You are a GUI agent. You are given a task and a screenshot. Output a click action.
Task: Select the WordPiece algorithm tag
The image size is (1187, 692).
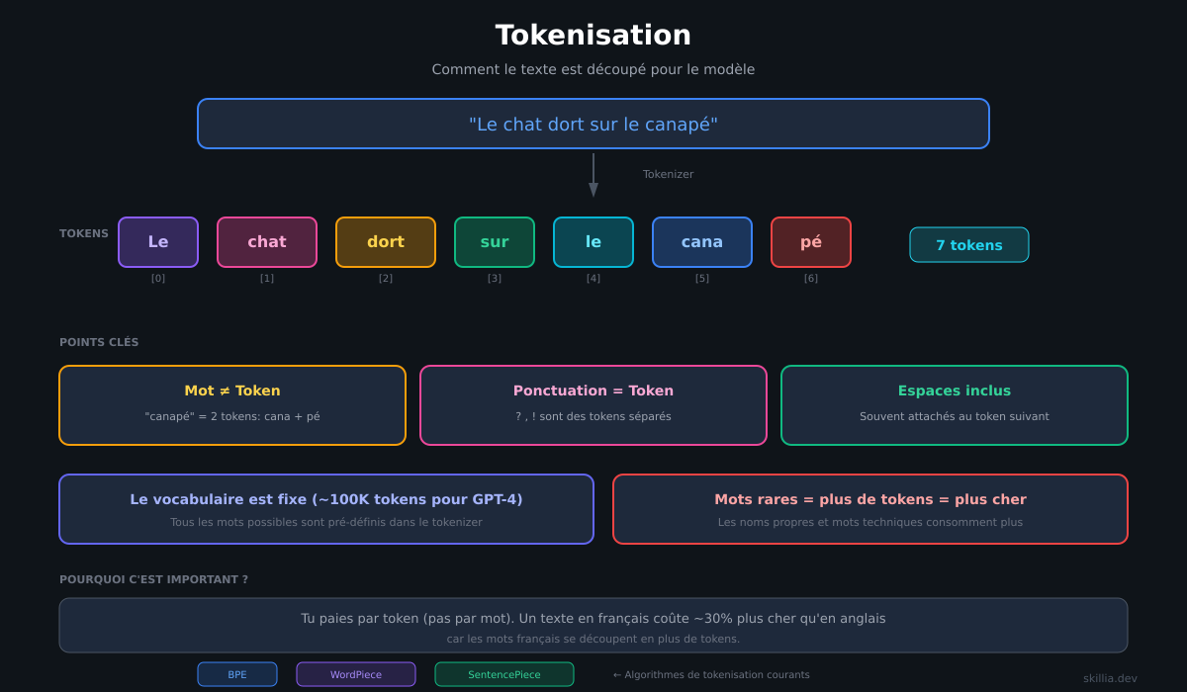[356, 674]
